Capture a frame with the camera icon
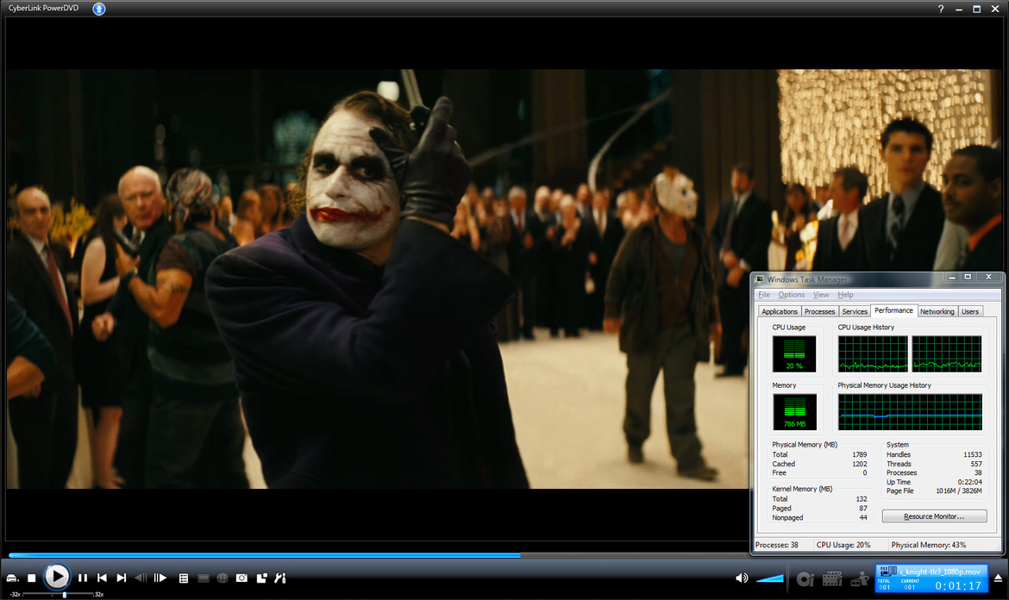 (x=241, y=578)
